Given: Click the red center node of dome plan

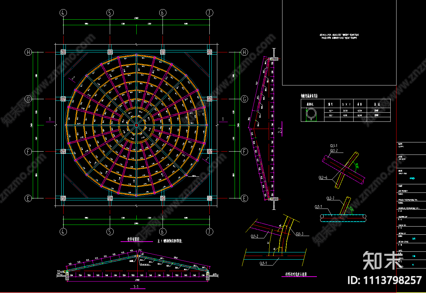Looking at the screenshot, I should click(136, 125).
